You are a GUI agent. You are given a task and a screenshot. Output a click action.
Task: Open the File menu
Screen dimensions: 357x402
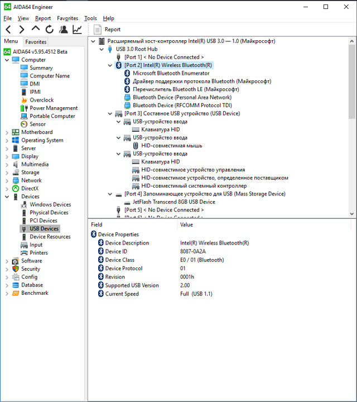pos(7,18)
